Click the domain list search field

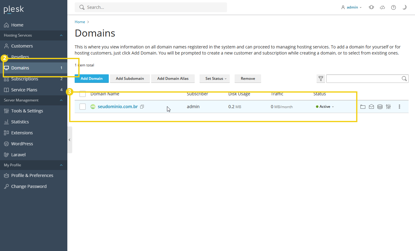tap(364, 79)
